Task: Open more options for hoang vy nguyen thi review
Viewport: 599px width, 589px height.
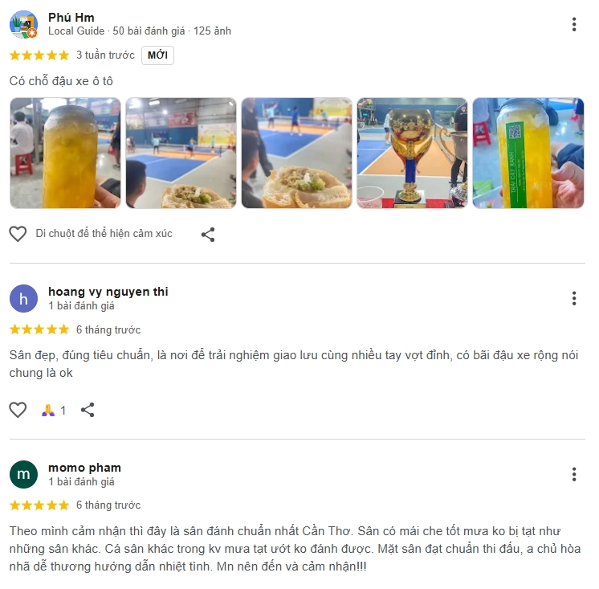Action: pos(574,298)
